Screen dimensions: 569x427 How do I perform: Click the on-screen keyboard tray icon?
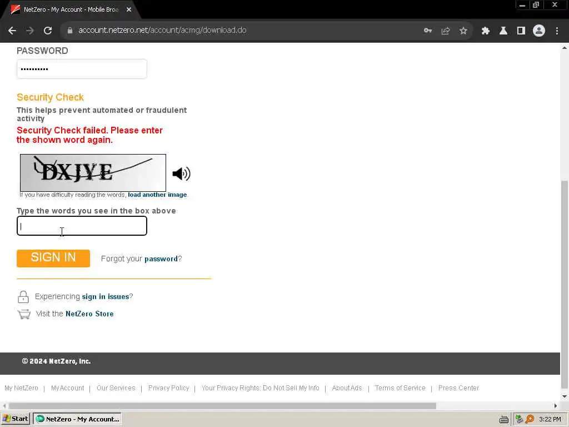(x=503, y=419)
